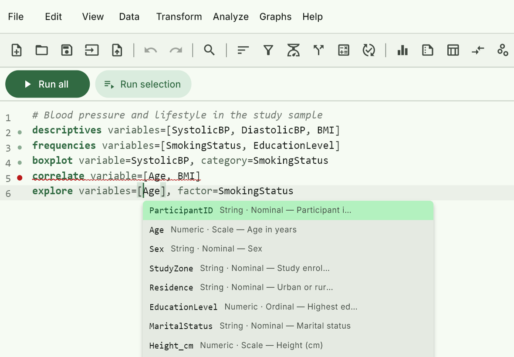Click the Run all button
The image size is (514, 357).
(x=47, y=84)
